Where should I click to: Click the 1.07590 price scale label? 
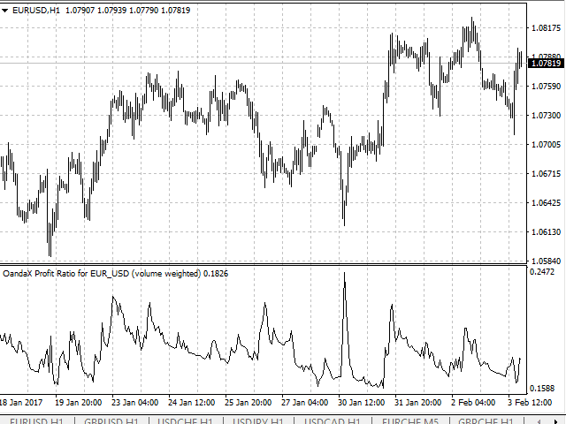(x=547, y=87)
